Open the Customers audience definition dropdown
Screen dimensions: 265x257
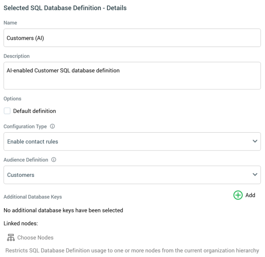[x=132, y=175]
